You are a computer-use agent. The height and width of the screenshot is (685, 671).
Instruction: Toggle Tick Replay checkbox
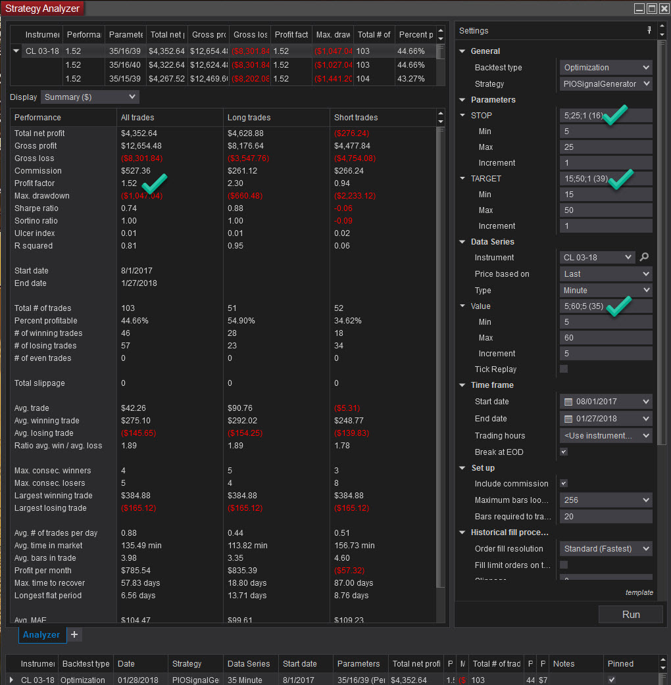click(564, 369)
